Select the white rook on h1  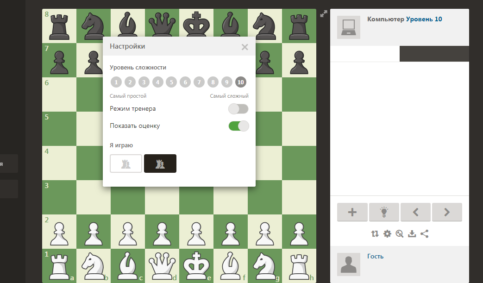299,266
